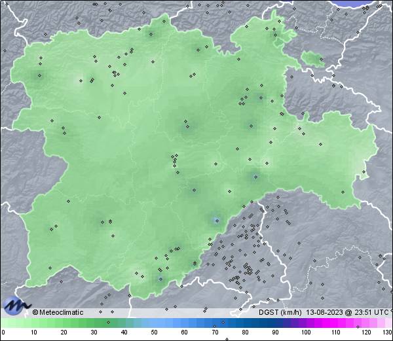The image size is (393, 341).
Task: Click the 80 label on the scale
Action: [245, 332]
